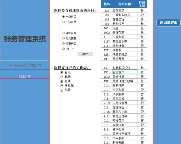Click the xx市xxxxxx有限公司 company name
Image resolution: width=181 pixels, height=144 pixels.
pos(25,65)
